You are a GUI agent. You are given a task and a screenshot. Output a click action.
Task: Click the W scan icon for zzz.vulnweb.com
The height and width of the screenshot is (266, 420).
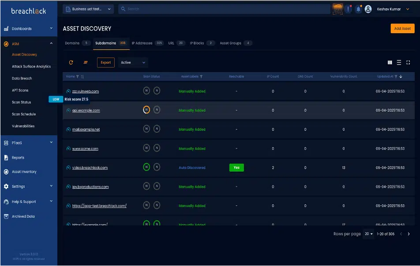tap(146, 91)
